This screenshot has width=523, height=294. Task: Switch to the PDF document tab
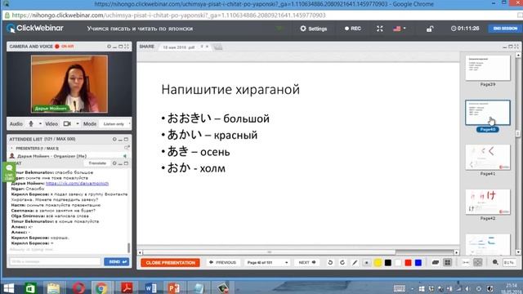click(x=179, y=47)
